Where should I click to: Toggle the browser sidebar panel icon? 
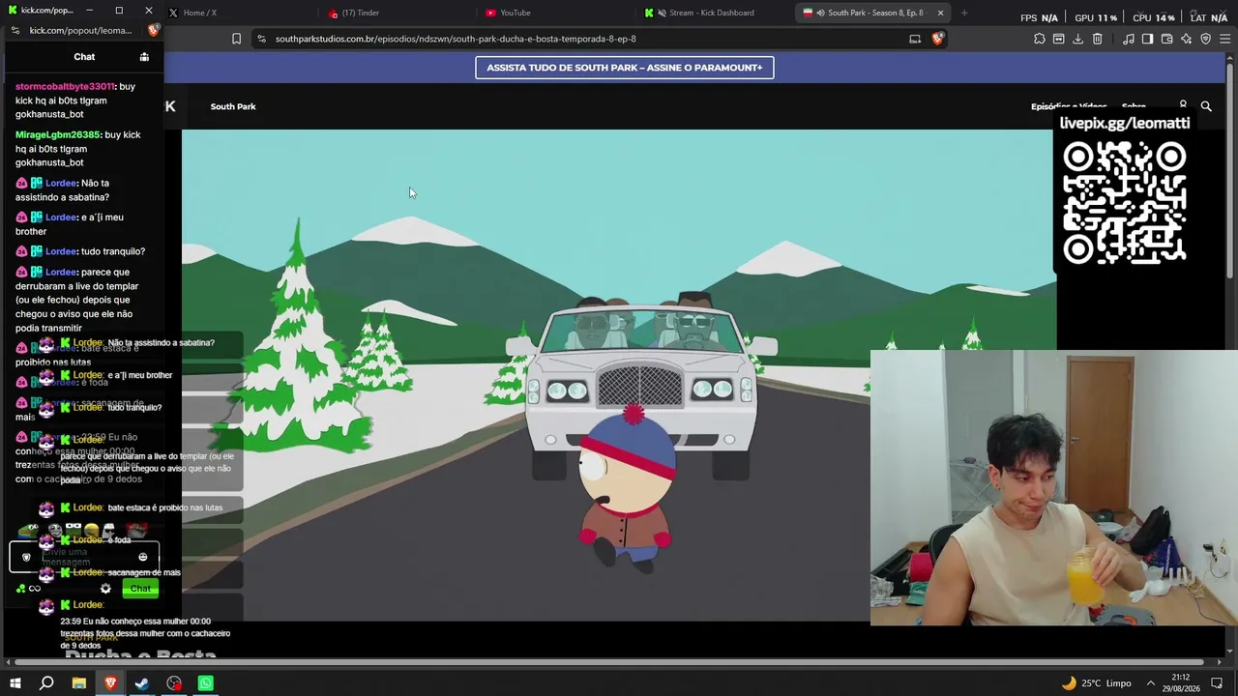pyautogui.click(x=1147, y=39)
